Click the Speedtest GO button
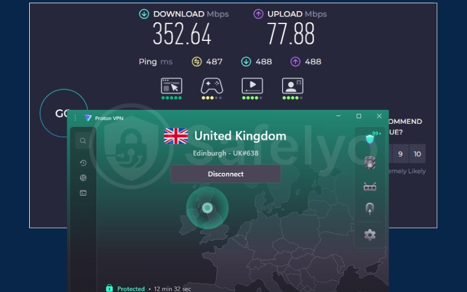Viewport: 467px width, 292px height. (63, 113)
